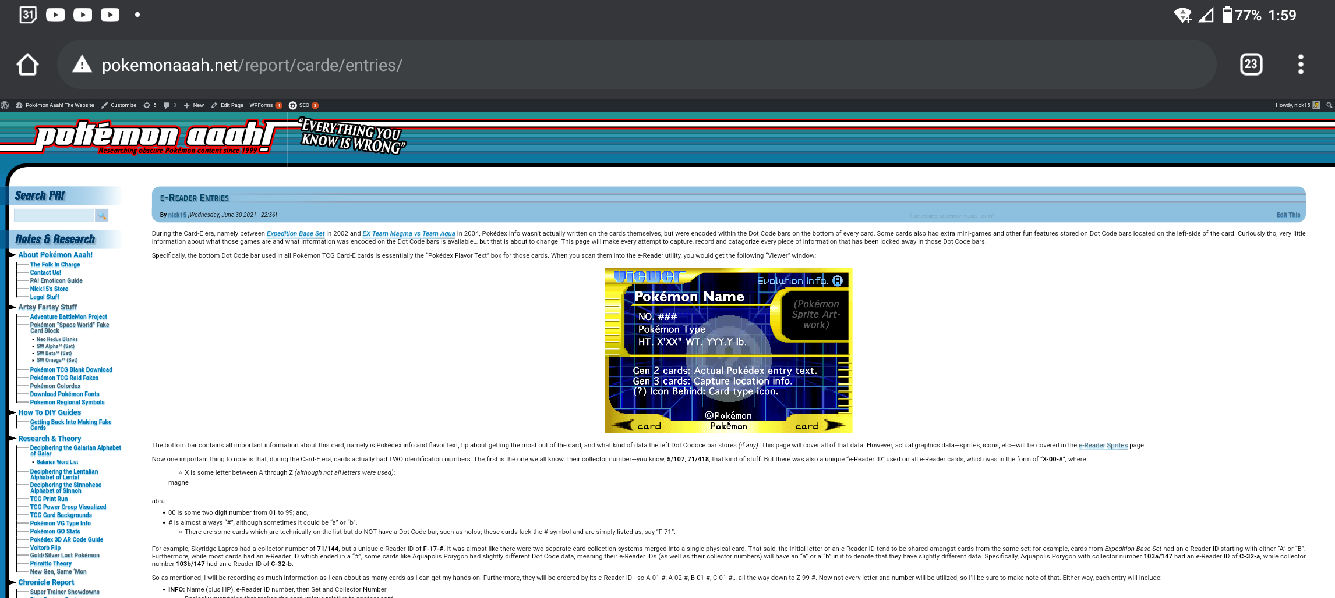
Task: Open the Contact Us! sidebar link
Action: click(45, 273)
